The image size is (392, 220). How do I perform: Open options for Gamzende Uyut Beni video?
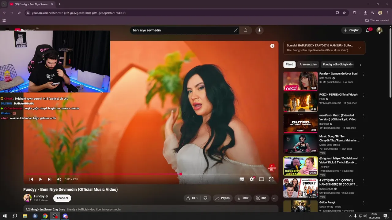[x=364, y=74]
